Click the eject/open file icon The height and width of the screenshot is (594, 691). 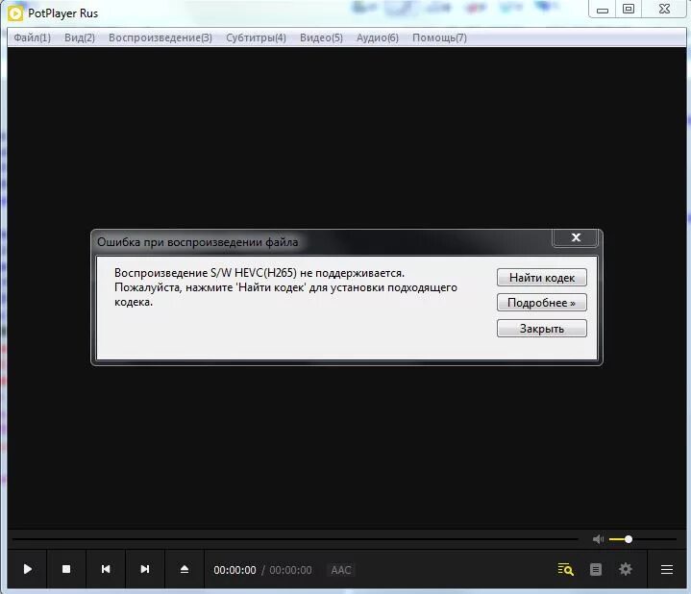click(x=185, y=569)
